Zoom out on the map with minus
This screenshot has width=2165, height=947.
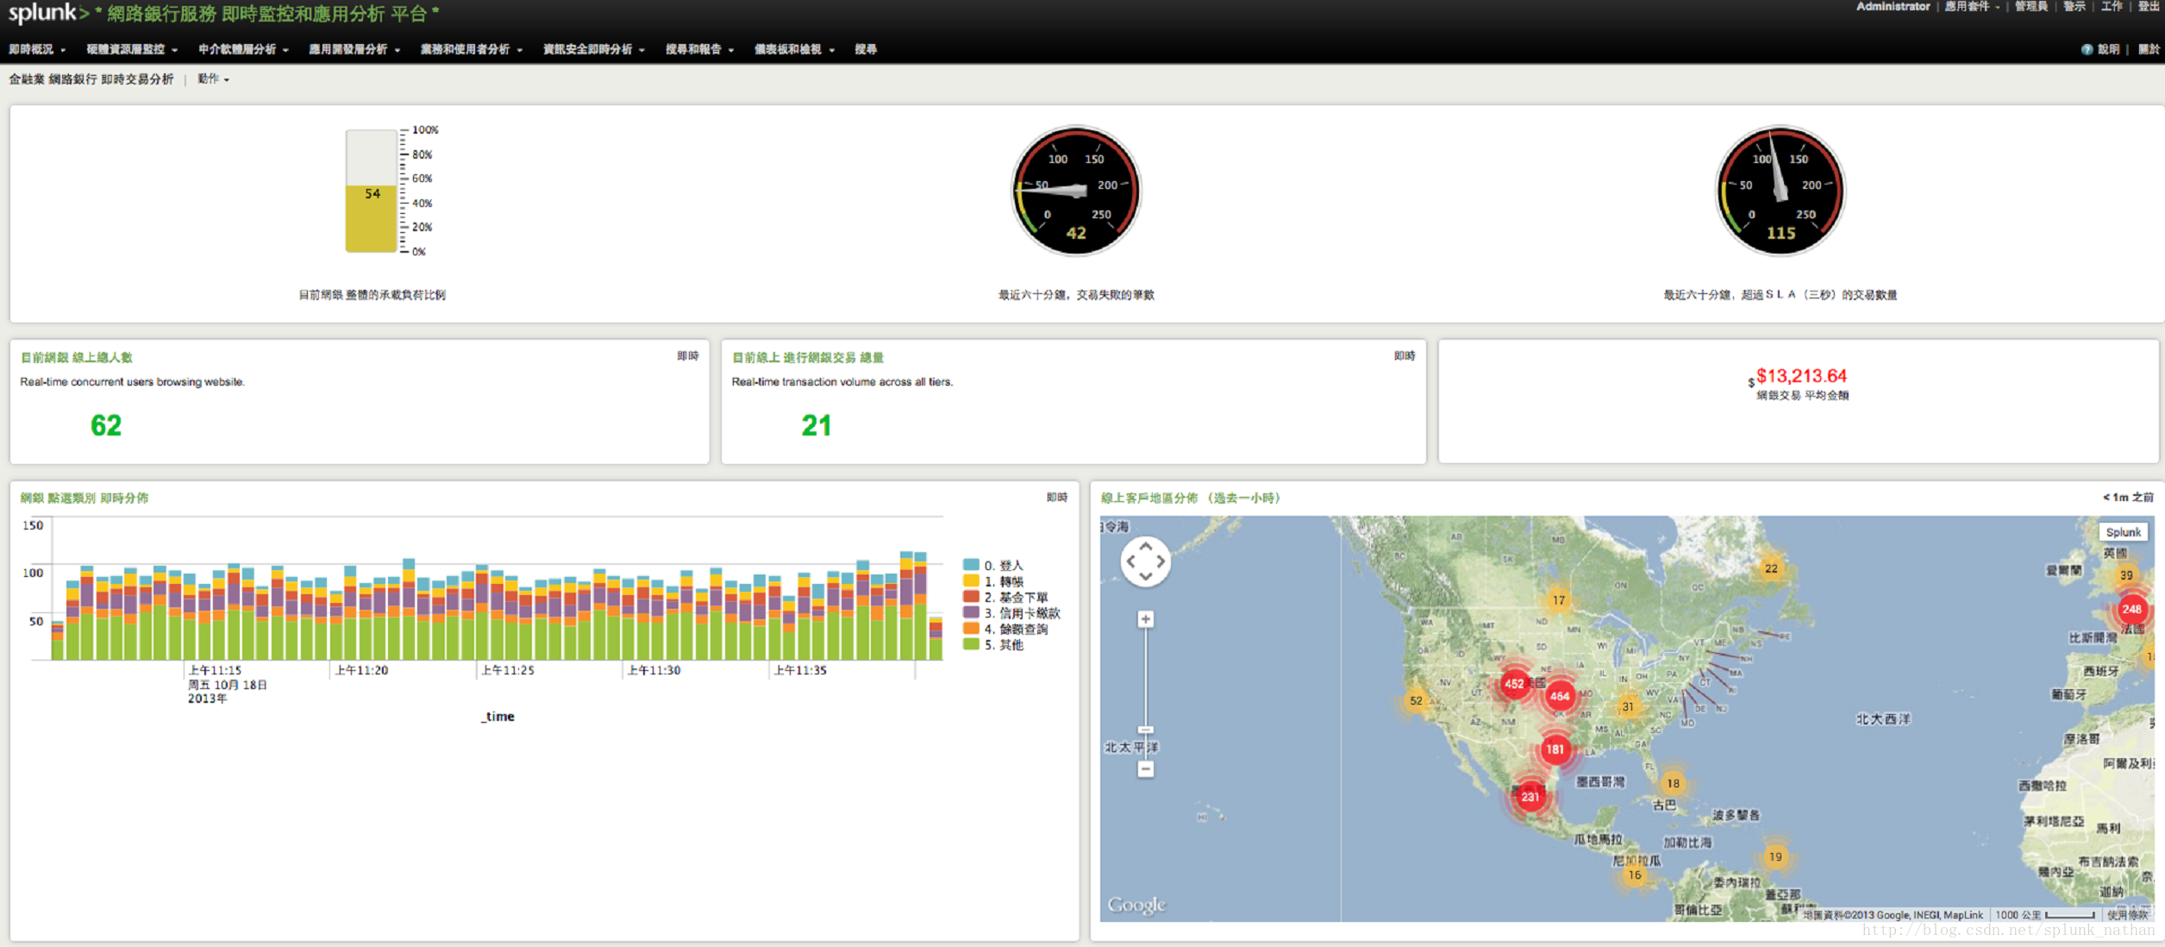tap(1145, 768)
